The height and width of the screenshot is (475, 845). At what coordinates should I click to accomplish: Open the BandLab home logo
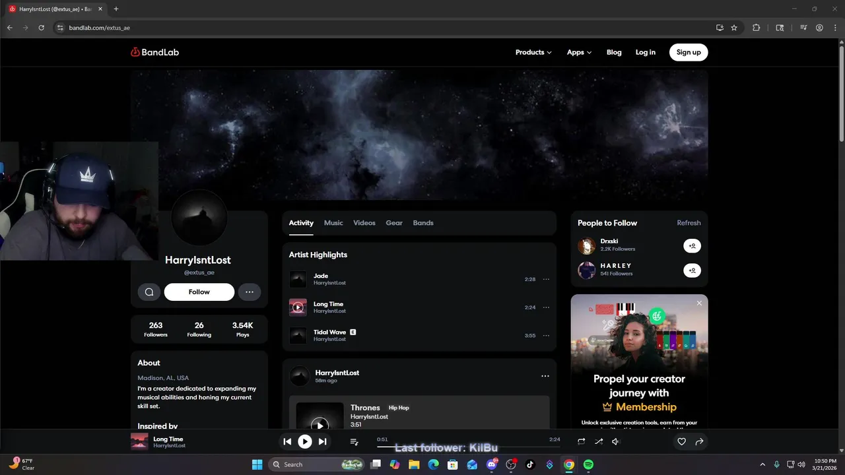point(154,52)
